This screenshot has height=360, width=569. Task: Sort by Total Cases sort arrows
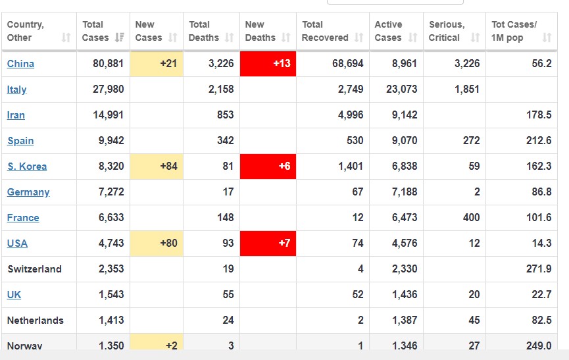[x=119, y=38]
